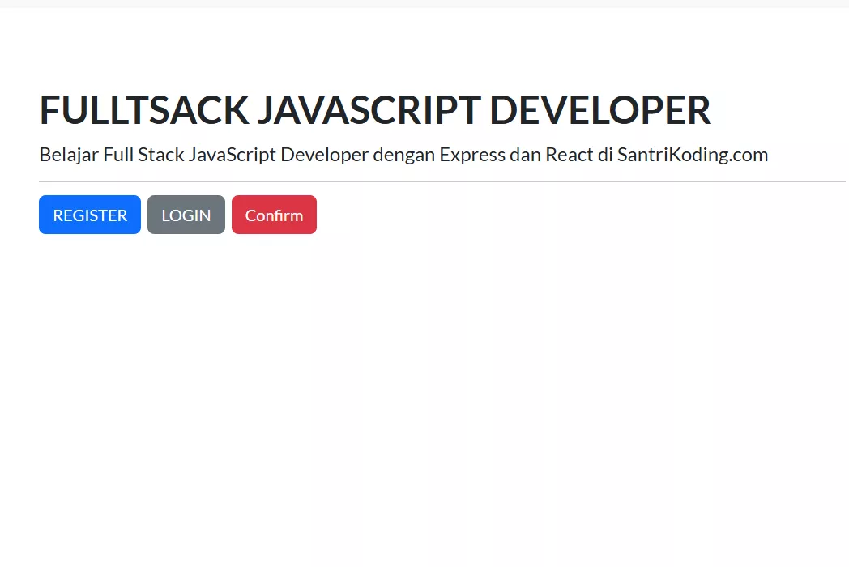849x567 pixels.
Task: Click 'JavaScript' in the subtitle line
Action: [x=233, y=155]
